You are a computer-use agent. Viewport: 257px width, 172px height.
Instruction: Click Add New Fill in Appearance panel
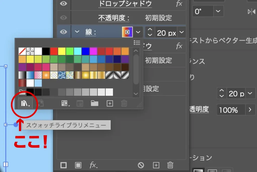[x=78, y=165]
